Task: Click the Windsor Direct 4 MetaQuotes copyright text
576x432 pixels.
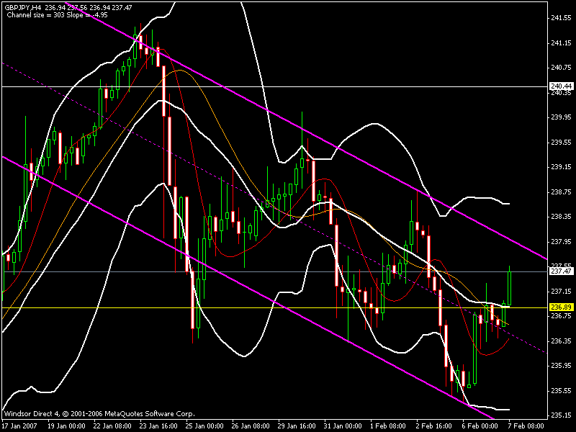Action: point(99,413)
